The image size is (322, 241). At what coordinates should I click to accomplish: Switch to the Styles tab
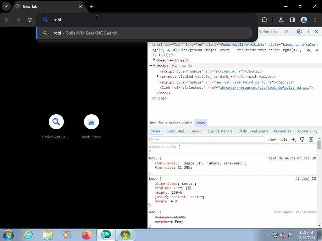155,131
